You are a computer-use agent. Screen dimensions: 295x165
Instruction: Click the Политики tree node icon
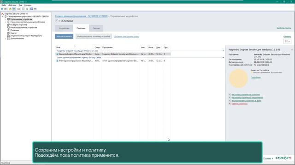8,30
